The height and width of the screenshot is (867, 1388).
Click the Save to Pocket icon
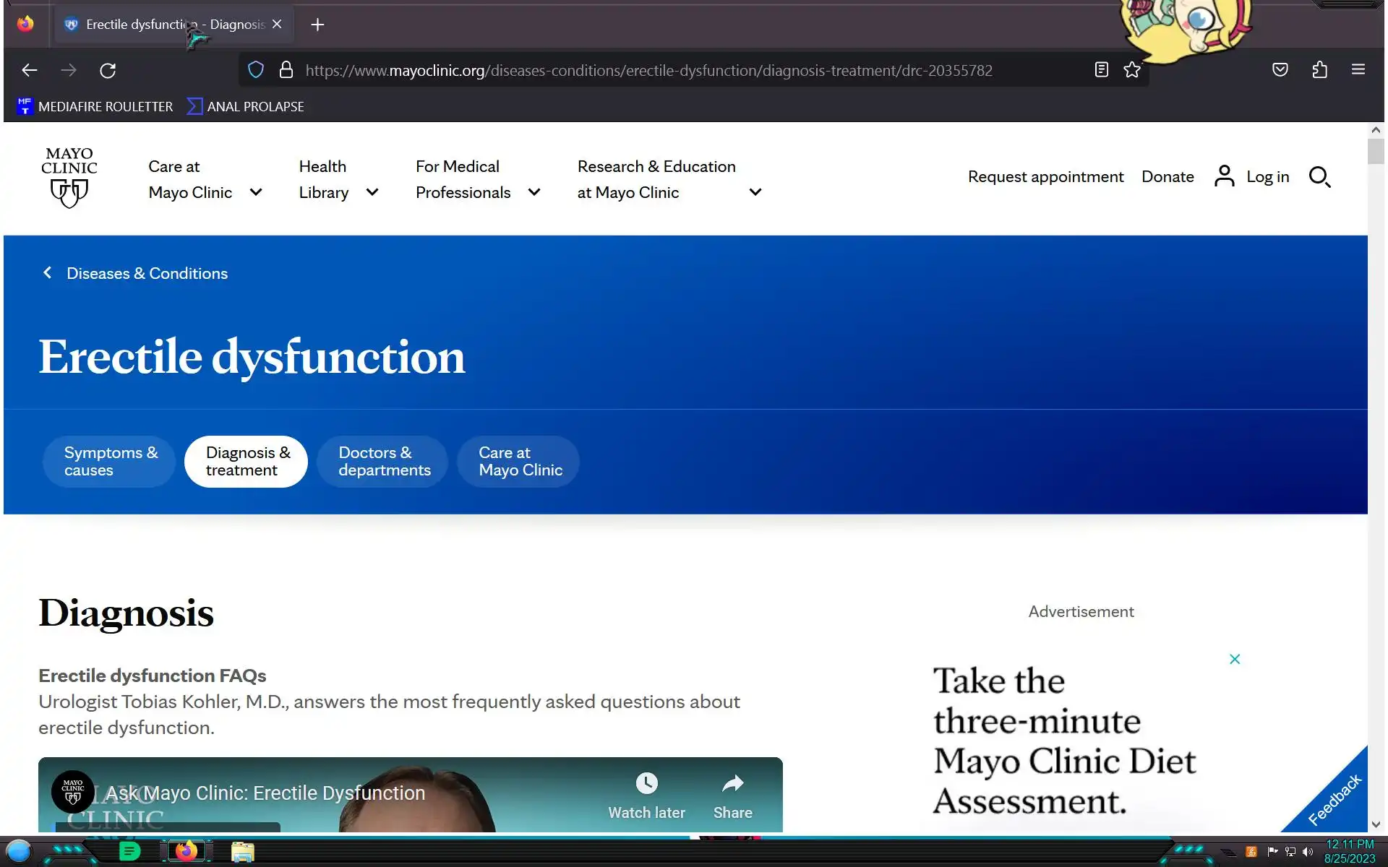pyautogui.click(x=1280, y=70)
